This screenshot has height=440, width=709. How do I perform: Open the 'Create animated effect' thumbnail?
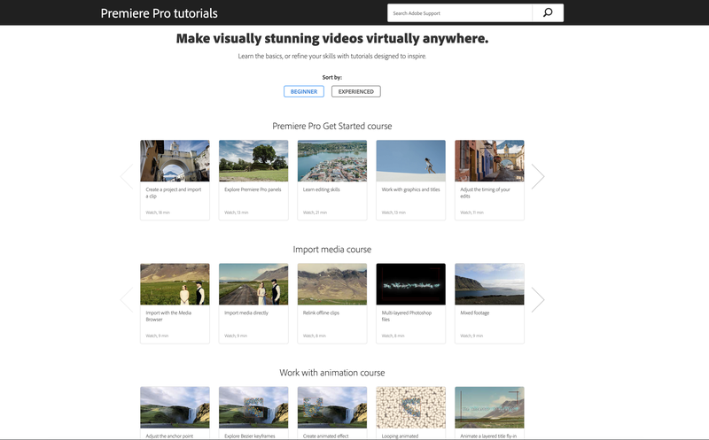(332, 407)
